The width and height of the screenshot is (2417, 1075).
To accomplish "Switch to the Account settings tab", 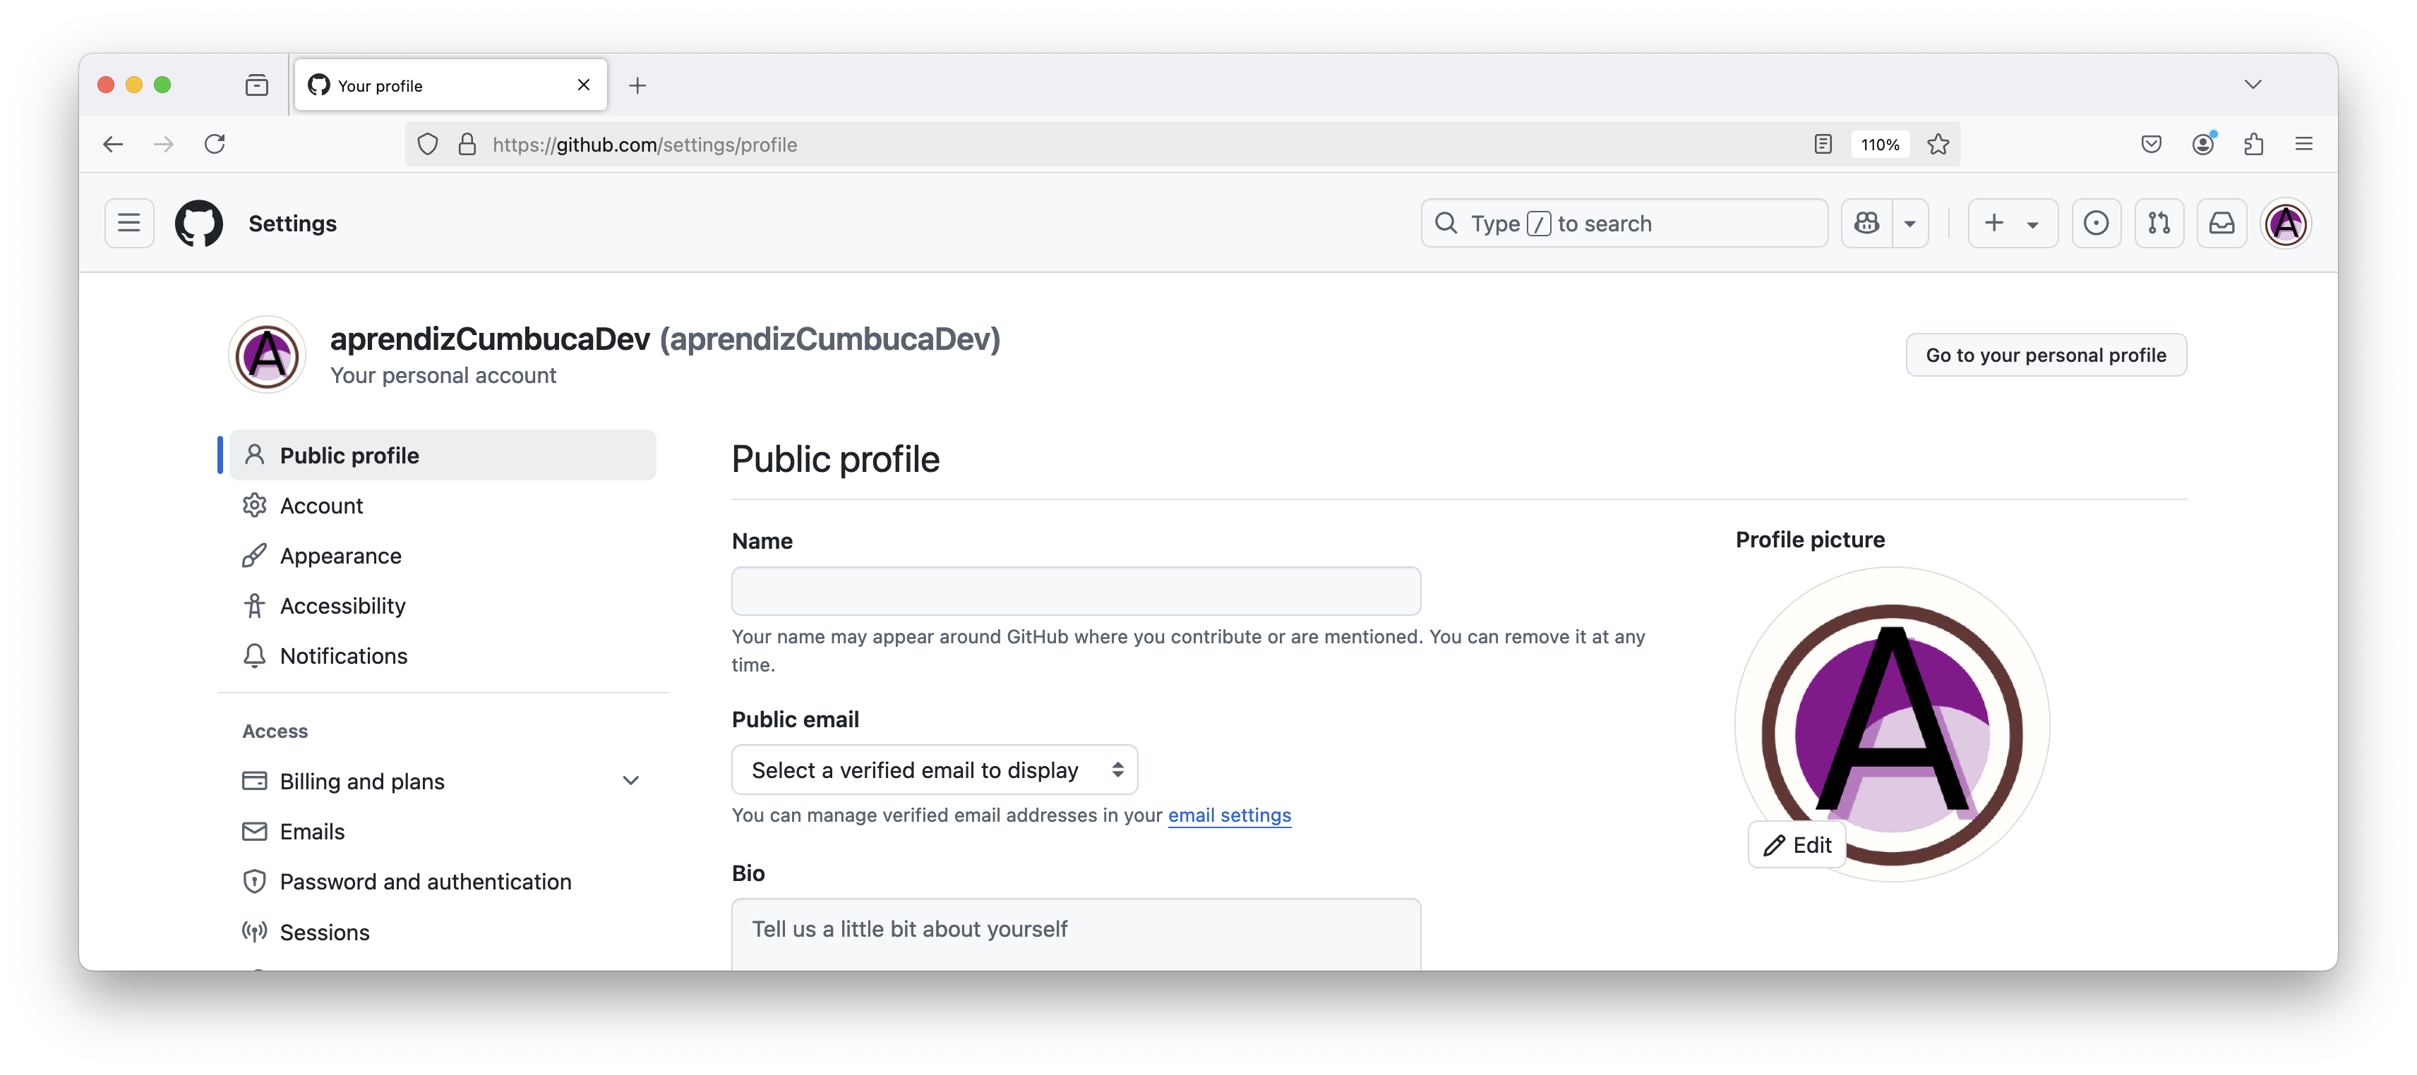I will (321, 505).
